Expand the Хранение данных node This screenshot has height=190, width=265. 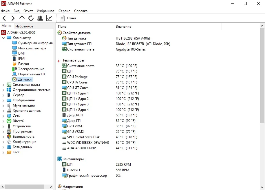click(3, 111)
